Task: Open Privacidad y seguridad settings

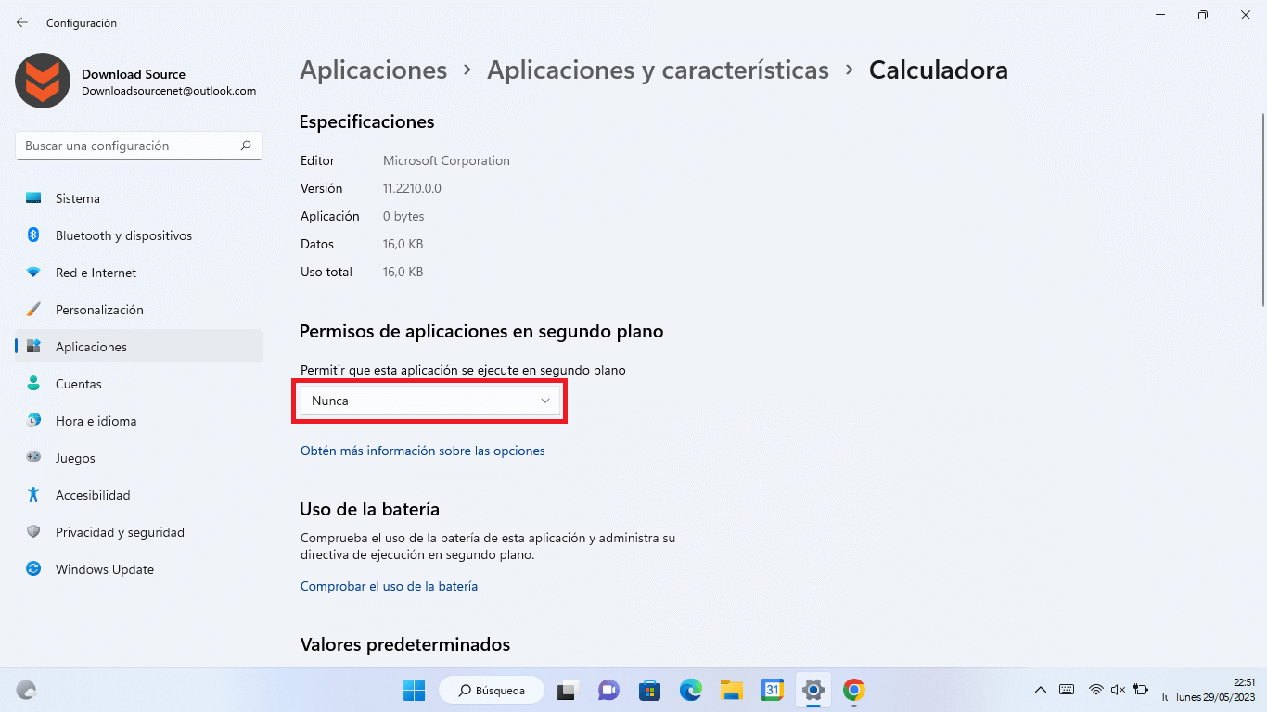Action: point(139,532)
